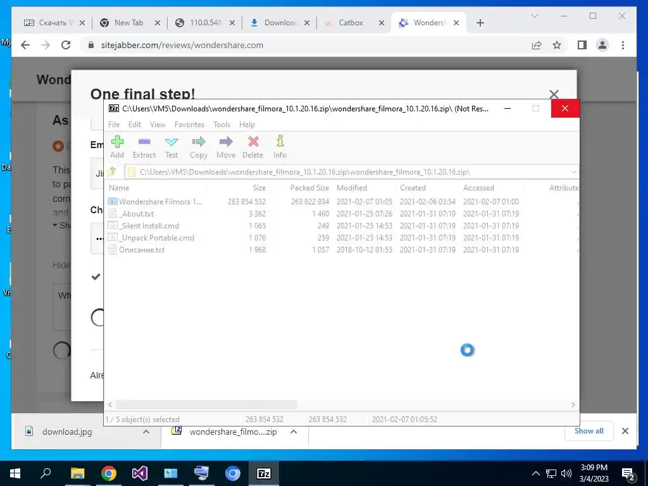This screenshot has width=648, height=486.
Task: Expand the 7-Zip address path dropdown
Action: click(573, 172)
